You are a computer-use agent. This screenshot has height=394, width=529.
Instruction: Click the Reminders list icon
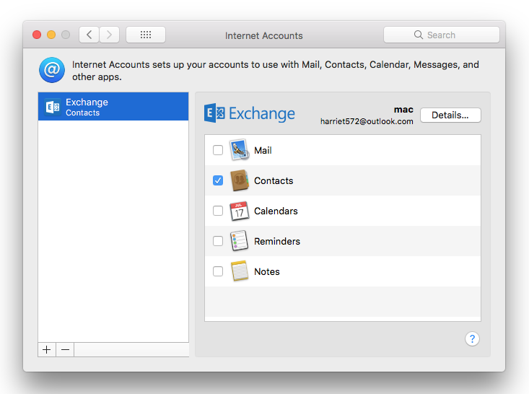(x=239, y=241)
